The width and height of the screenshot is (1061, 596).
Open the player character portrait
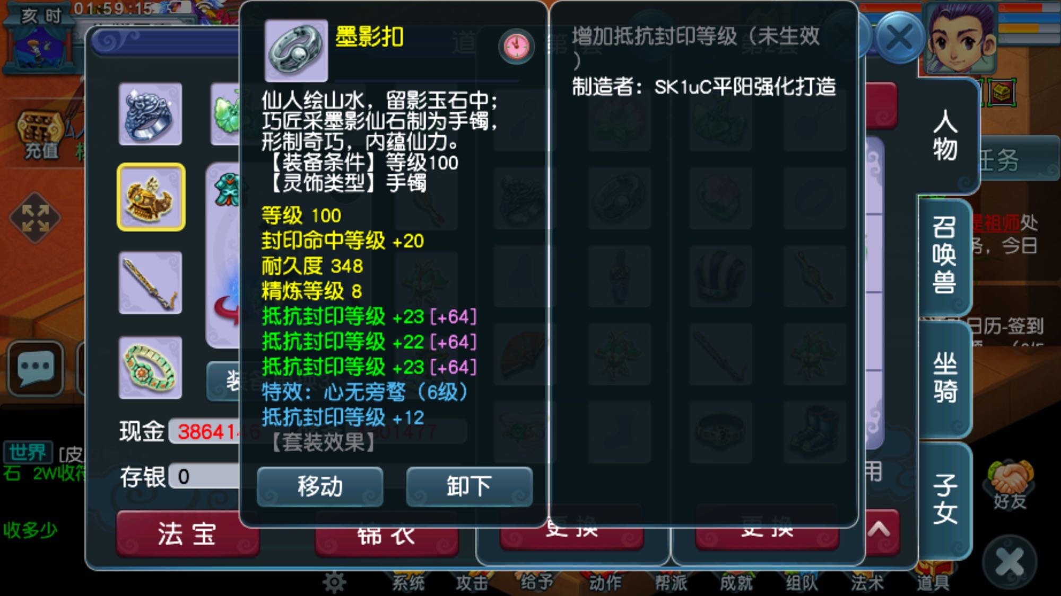(x=961, y=39)
